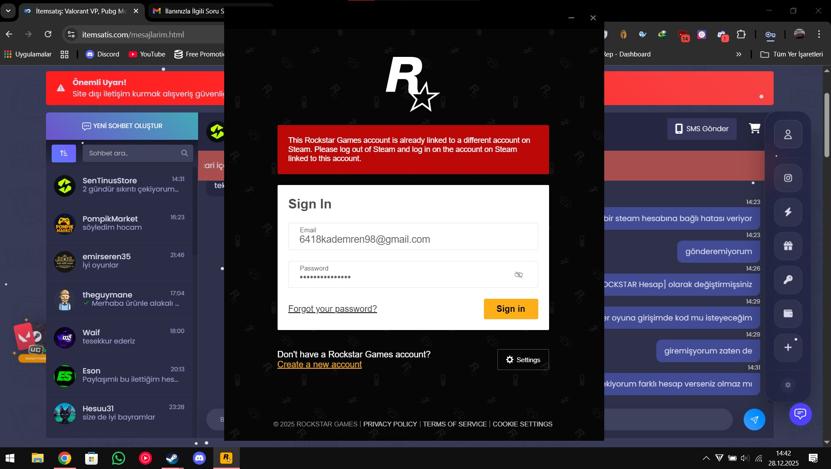The width and height of the screenshot is (831, 469).
Task: Open the tab groups grid icon
Action: tap(64, 54)
